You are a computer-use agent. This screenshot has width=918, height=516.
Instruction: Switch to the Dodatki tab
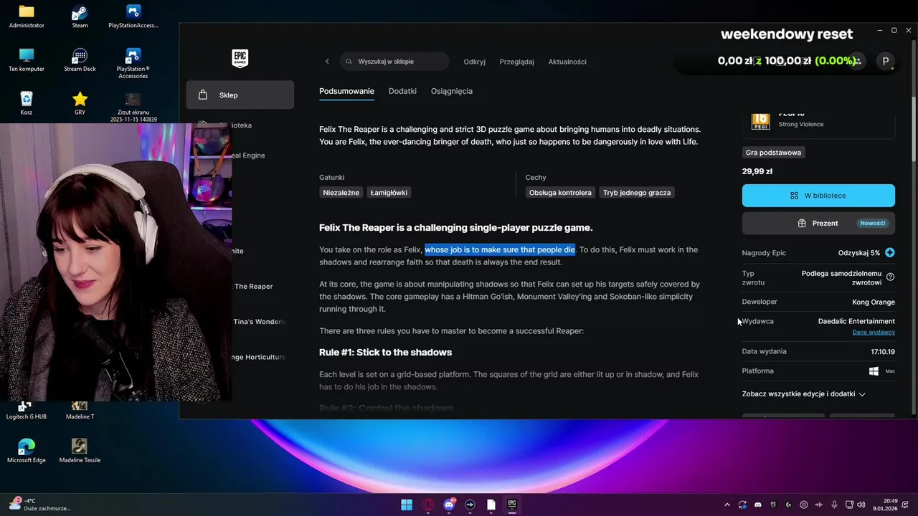tap(402, 91)
